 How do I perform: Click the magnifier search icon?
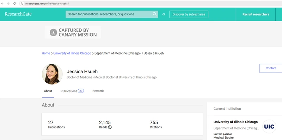pos(154,14)
